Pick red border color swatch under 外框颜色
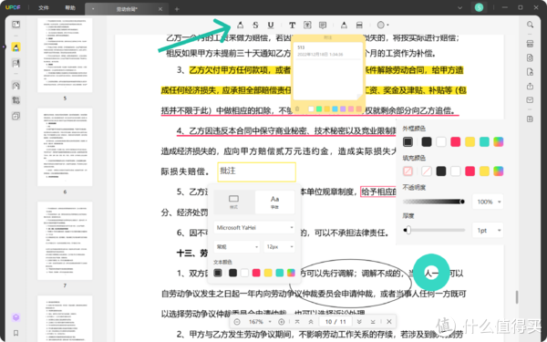The image size is (547, 342). click(x=455, y=141)
